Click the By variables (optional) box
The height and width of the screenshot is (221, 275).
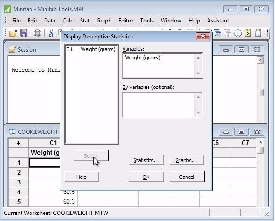coord(158,105)
